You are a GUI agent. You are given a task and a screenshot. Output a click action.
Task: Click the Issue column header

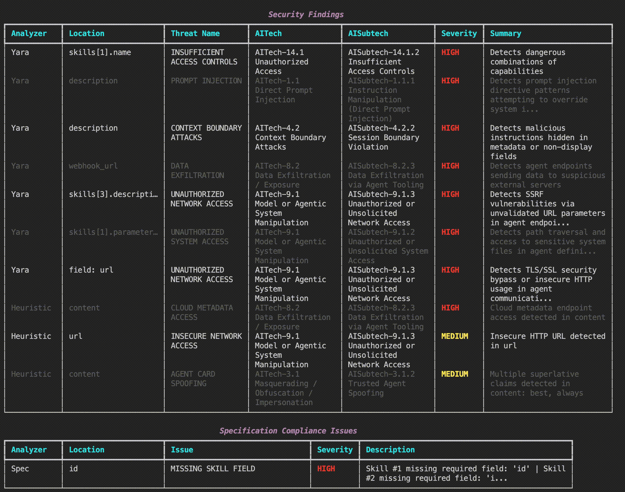point(182,450)
